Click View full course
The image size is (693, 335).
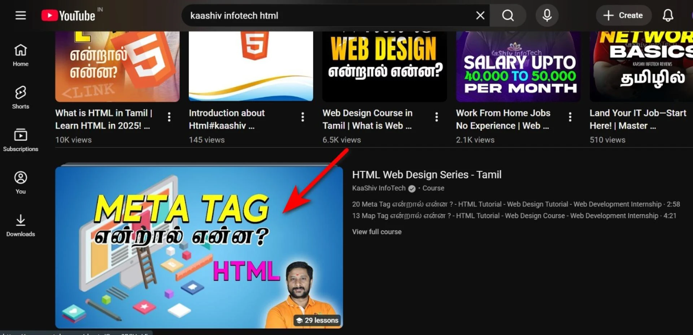(x=377, y=232)
